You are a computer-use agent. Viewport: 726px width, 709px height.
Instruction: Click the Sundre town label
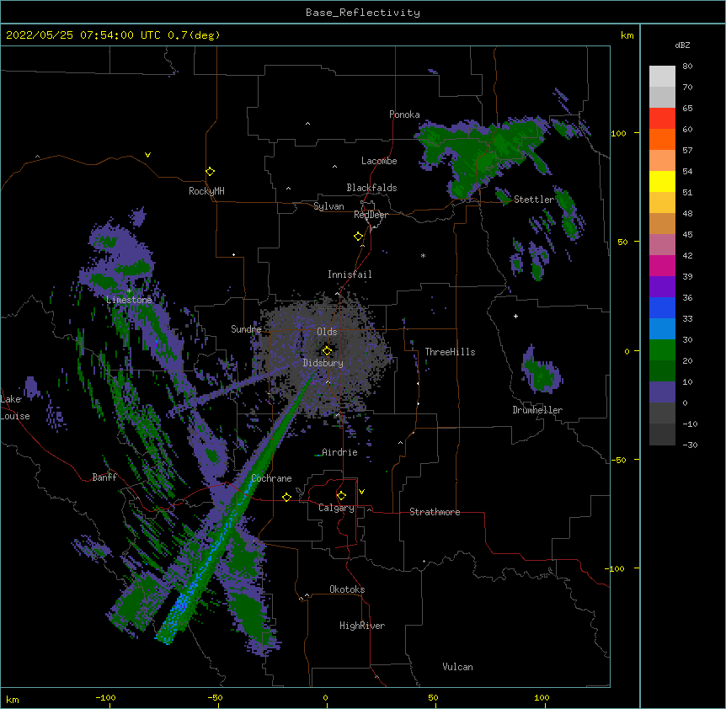246,329
